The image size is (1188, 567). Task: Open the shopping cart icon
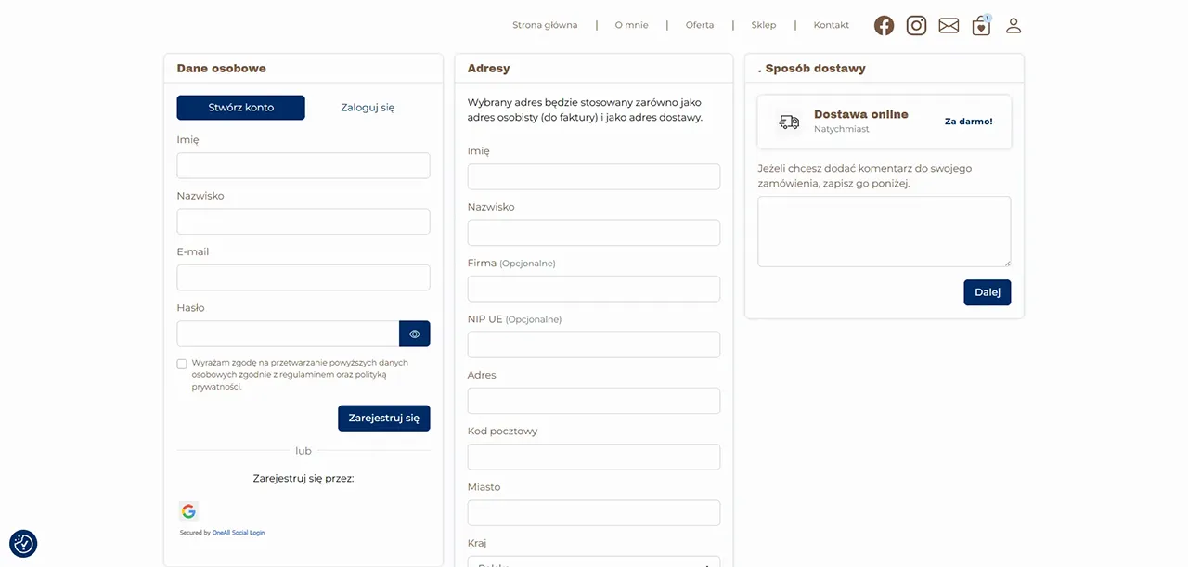click(x=981, y=26)
